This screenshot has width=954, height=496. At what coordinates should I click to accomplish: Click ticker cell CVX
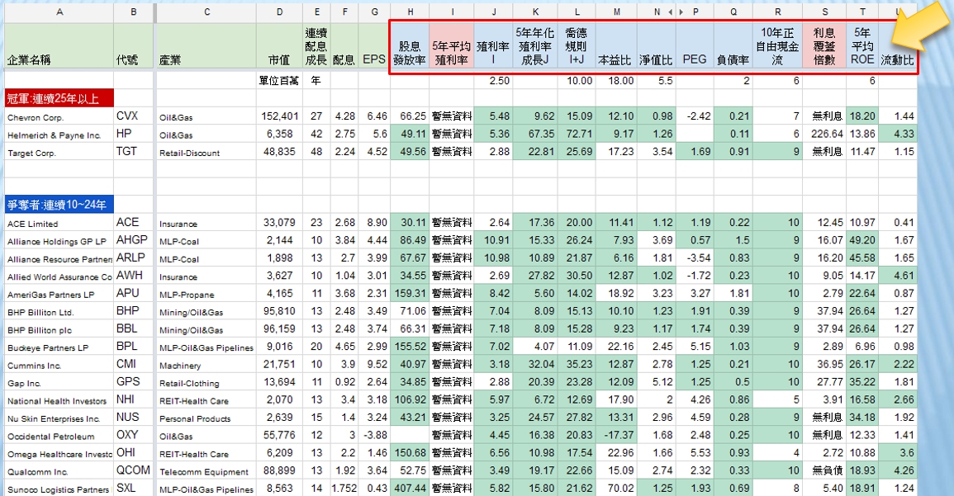coord(133,116)
